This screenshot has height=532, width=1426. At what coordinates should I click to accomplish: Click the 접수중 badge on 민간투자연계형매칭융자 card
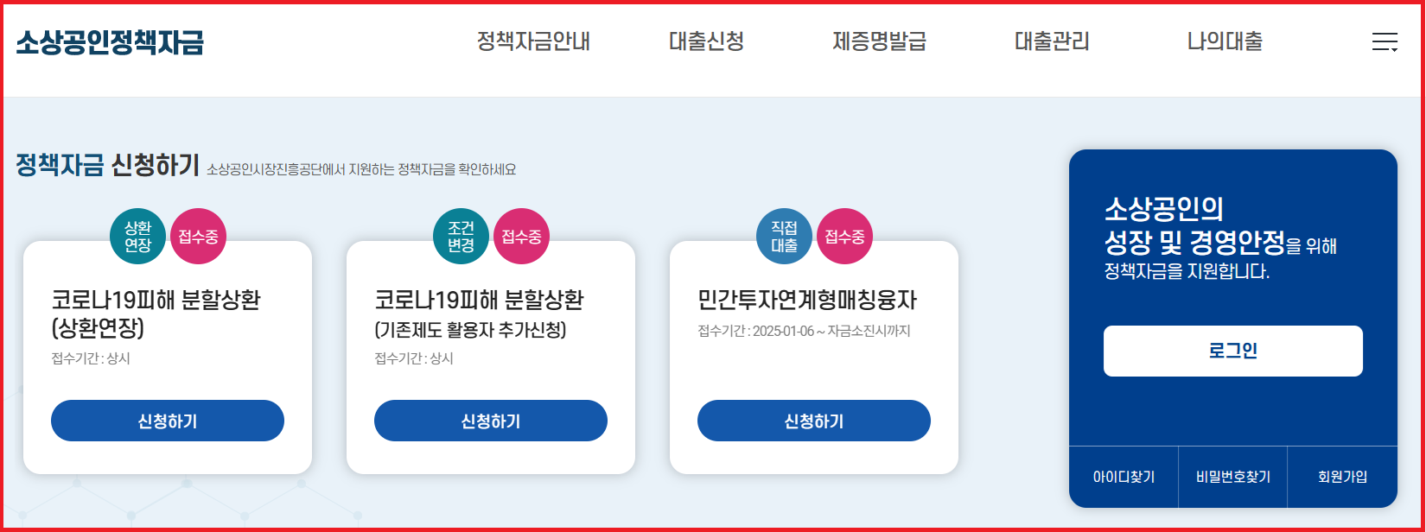(x=844, y=235)
